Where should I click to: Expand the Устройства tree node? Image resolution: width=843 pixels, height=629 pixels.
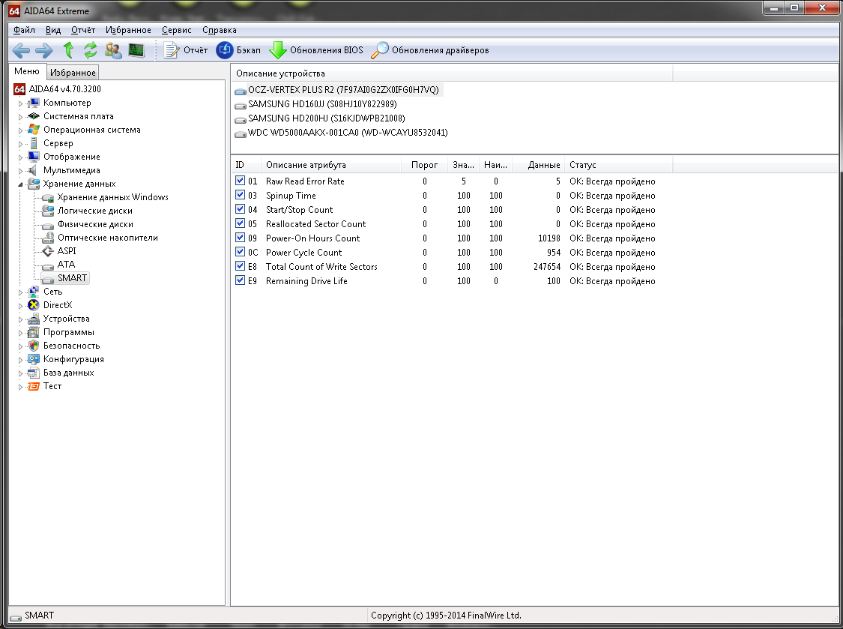point(20,319)
